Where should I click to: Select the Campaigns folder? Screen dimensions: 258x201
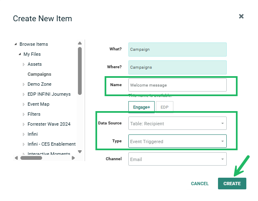39,74
